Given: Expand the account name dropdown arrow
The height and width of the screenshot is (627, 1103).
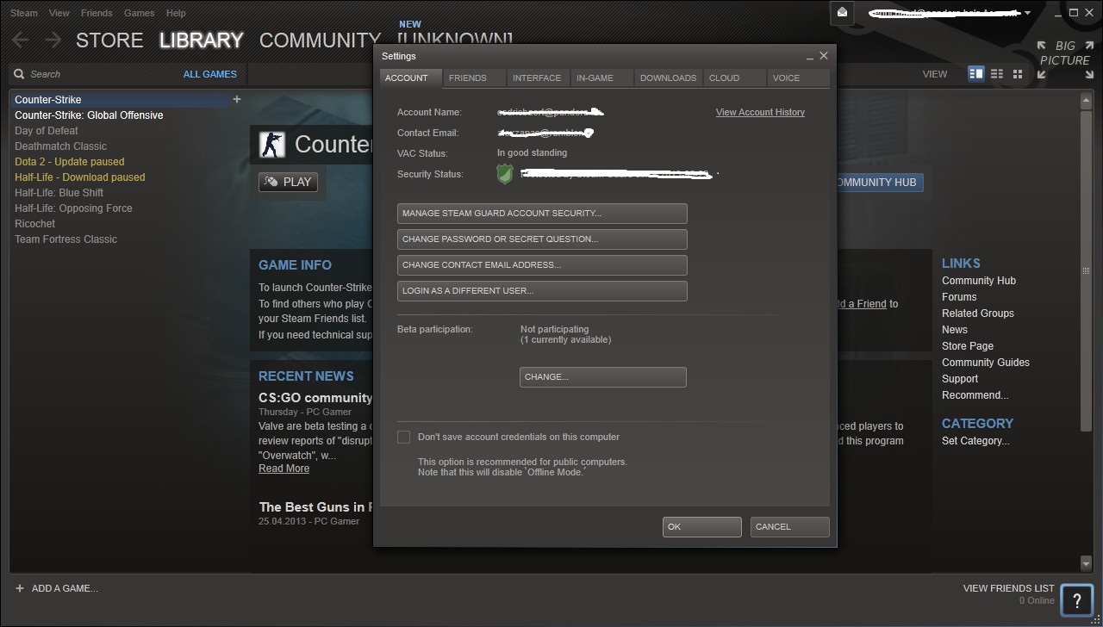Looking at the screenshot, I should coord(1027,13).
